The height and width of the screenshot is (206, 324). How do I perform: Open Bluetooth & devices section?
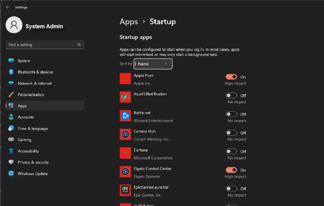[45, 72]
